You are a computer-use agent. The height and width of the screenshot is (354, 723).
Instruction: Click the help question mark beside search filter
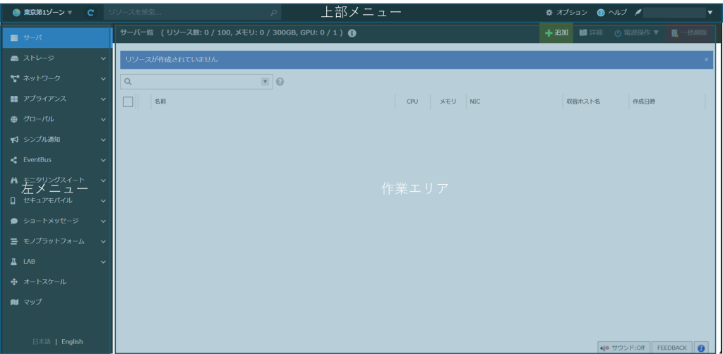(x=280, y=82)
